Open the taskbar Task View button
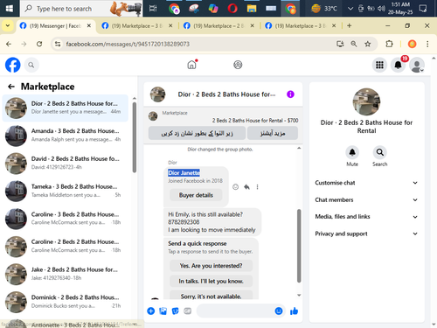The width and height of the screenshot is (437, 328). coord(153,9)
